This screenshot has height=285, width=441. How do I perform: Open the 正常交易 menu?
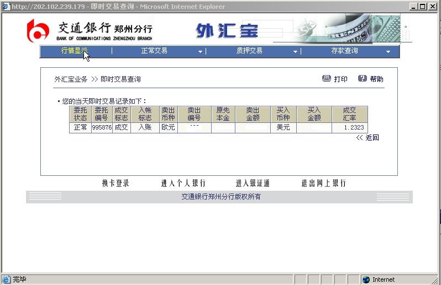coord(154,51)
